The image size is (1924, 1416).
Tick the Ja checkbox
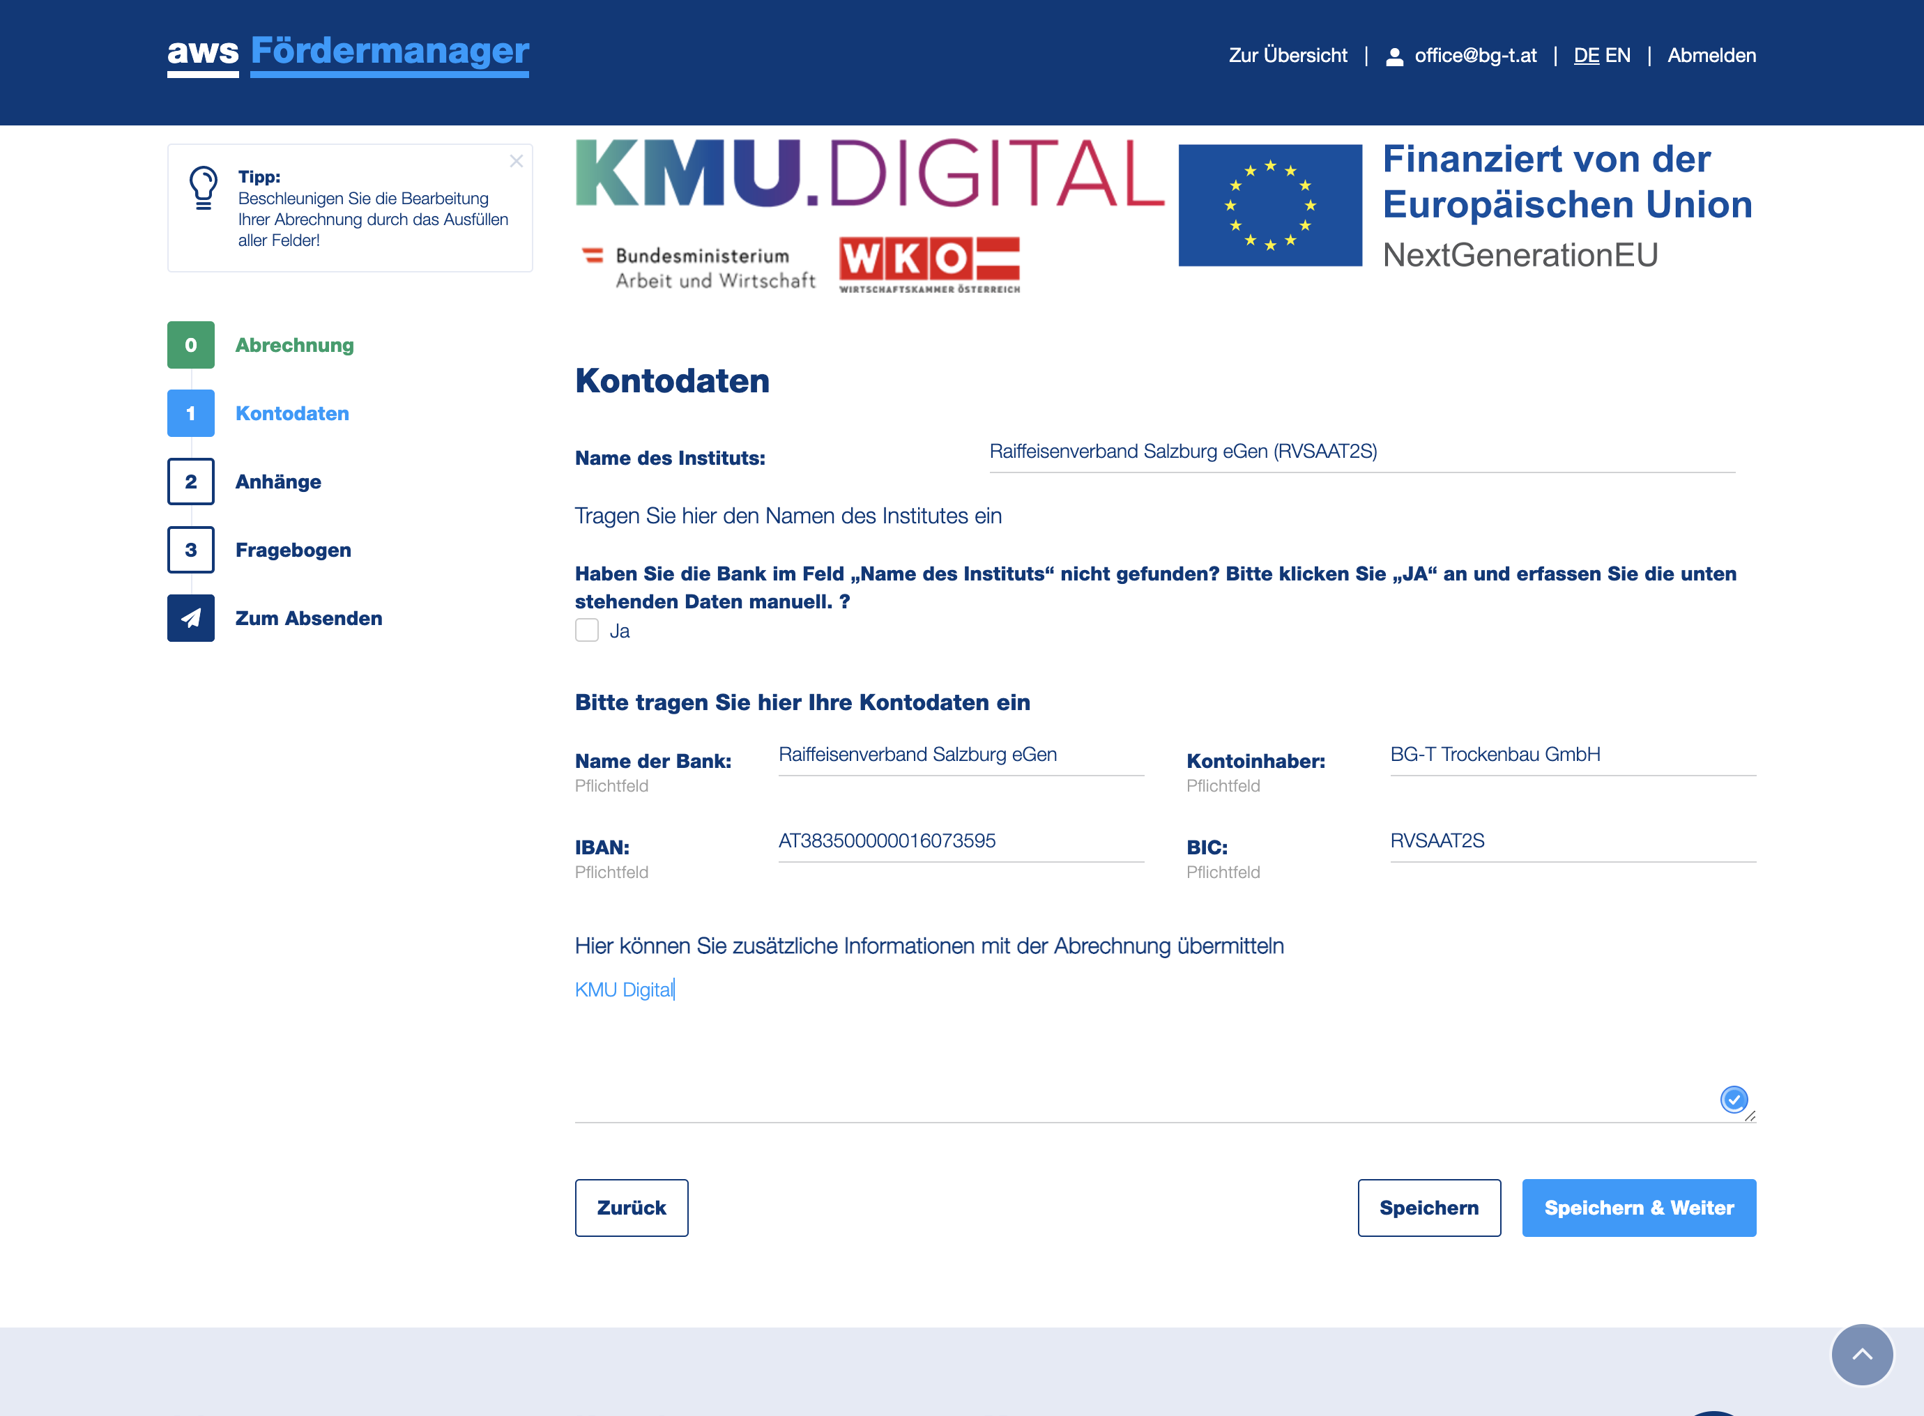[x=586, y=631]
